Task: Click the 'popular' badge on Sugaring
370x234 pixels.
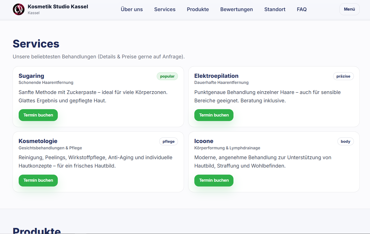Action: (x=167, y=76)
